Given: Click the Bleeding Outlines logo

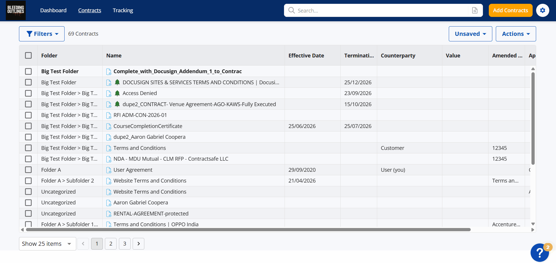Looking at the screenshot, I should pyautogui.click(x=16, y=10).
